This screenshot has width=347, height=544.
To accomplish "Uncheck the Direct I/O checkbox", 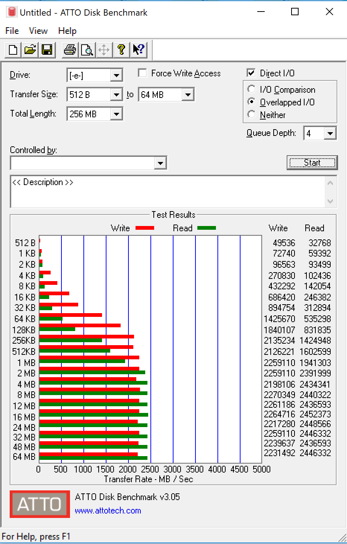I will point(251,73).
